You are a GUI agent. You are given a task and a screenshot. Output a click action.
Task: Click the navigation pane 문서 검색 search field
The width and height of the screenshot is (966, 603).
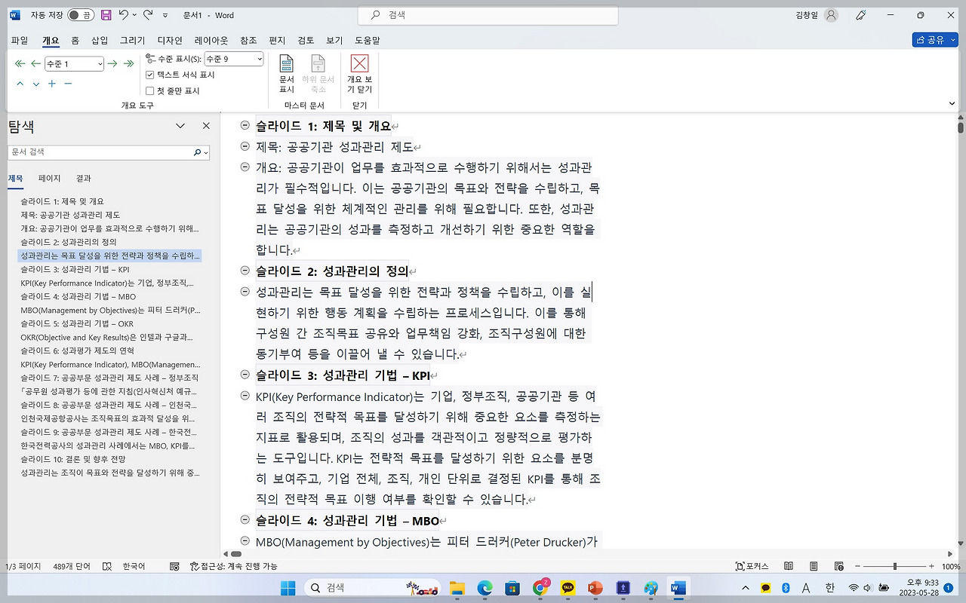(x=100, y=152)
